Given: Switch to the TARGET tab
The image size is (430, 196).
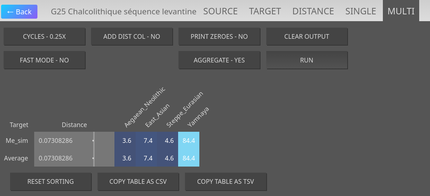Looking at the screenshot, I should tap(265, 11).
